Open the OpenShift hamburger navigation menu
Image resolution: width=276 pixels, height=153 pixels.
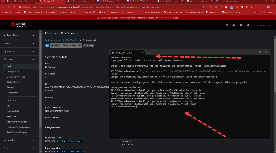5,25
